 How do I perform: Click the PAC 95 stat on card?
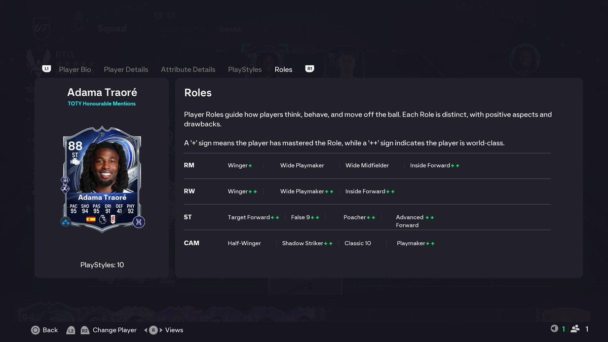click(73, 209)
